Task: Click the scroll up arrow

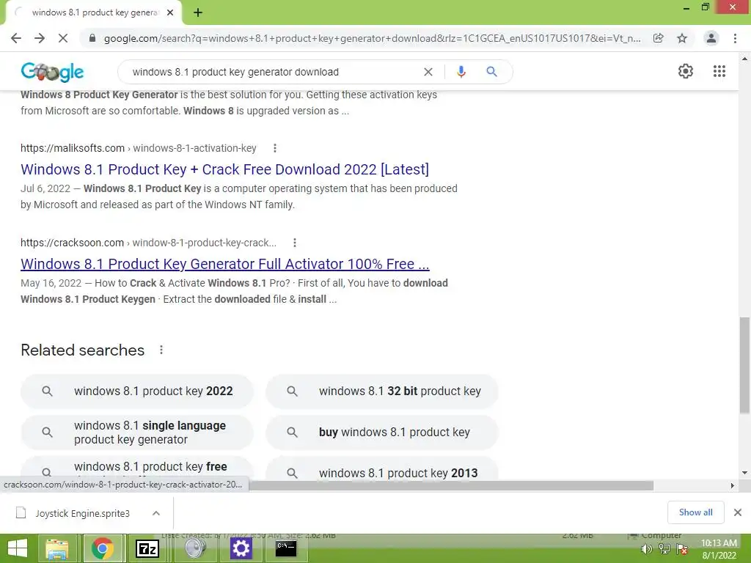Action: 744,59
